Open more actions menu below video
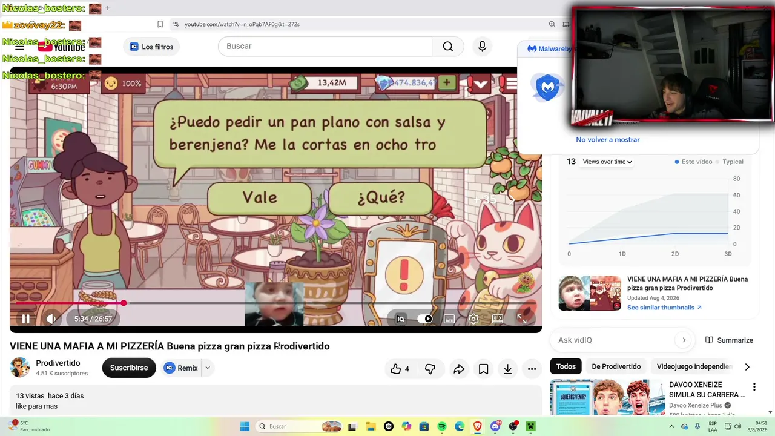 pyautogui.click(x=532, y=368)
